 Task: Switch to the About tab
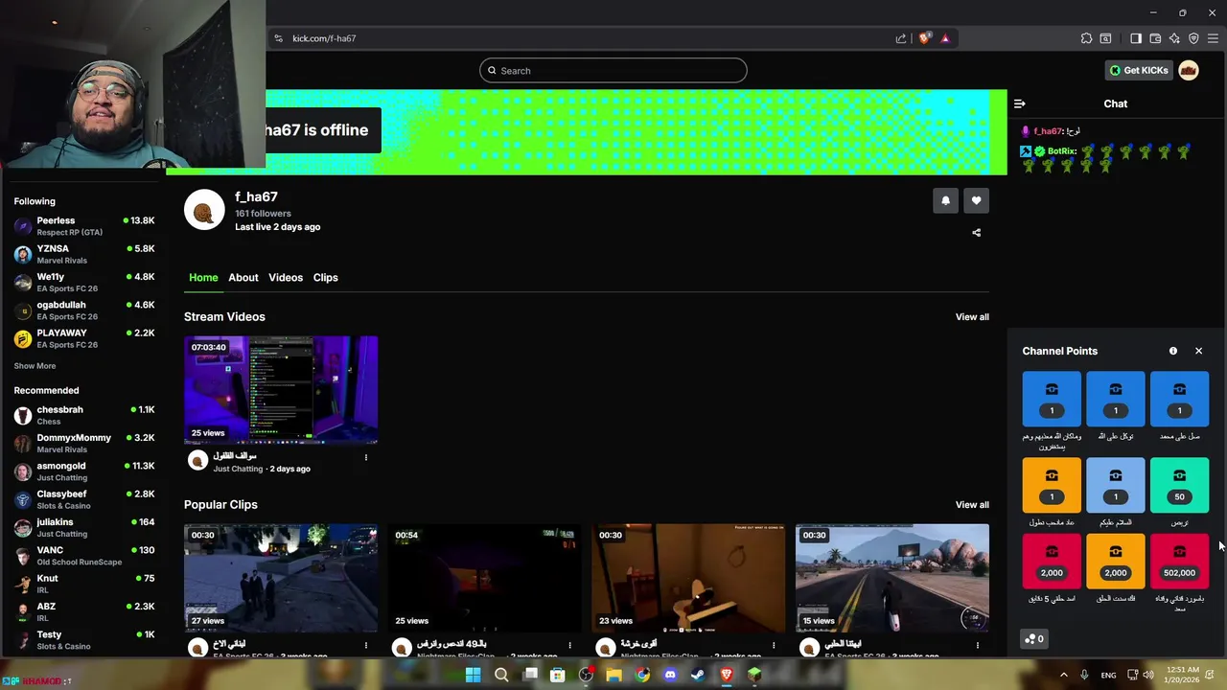click(243, 278)
